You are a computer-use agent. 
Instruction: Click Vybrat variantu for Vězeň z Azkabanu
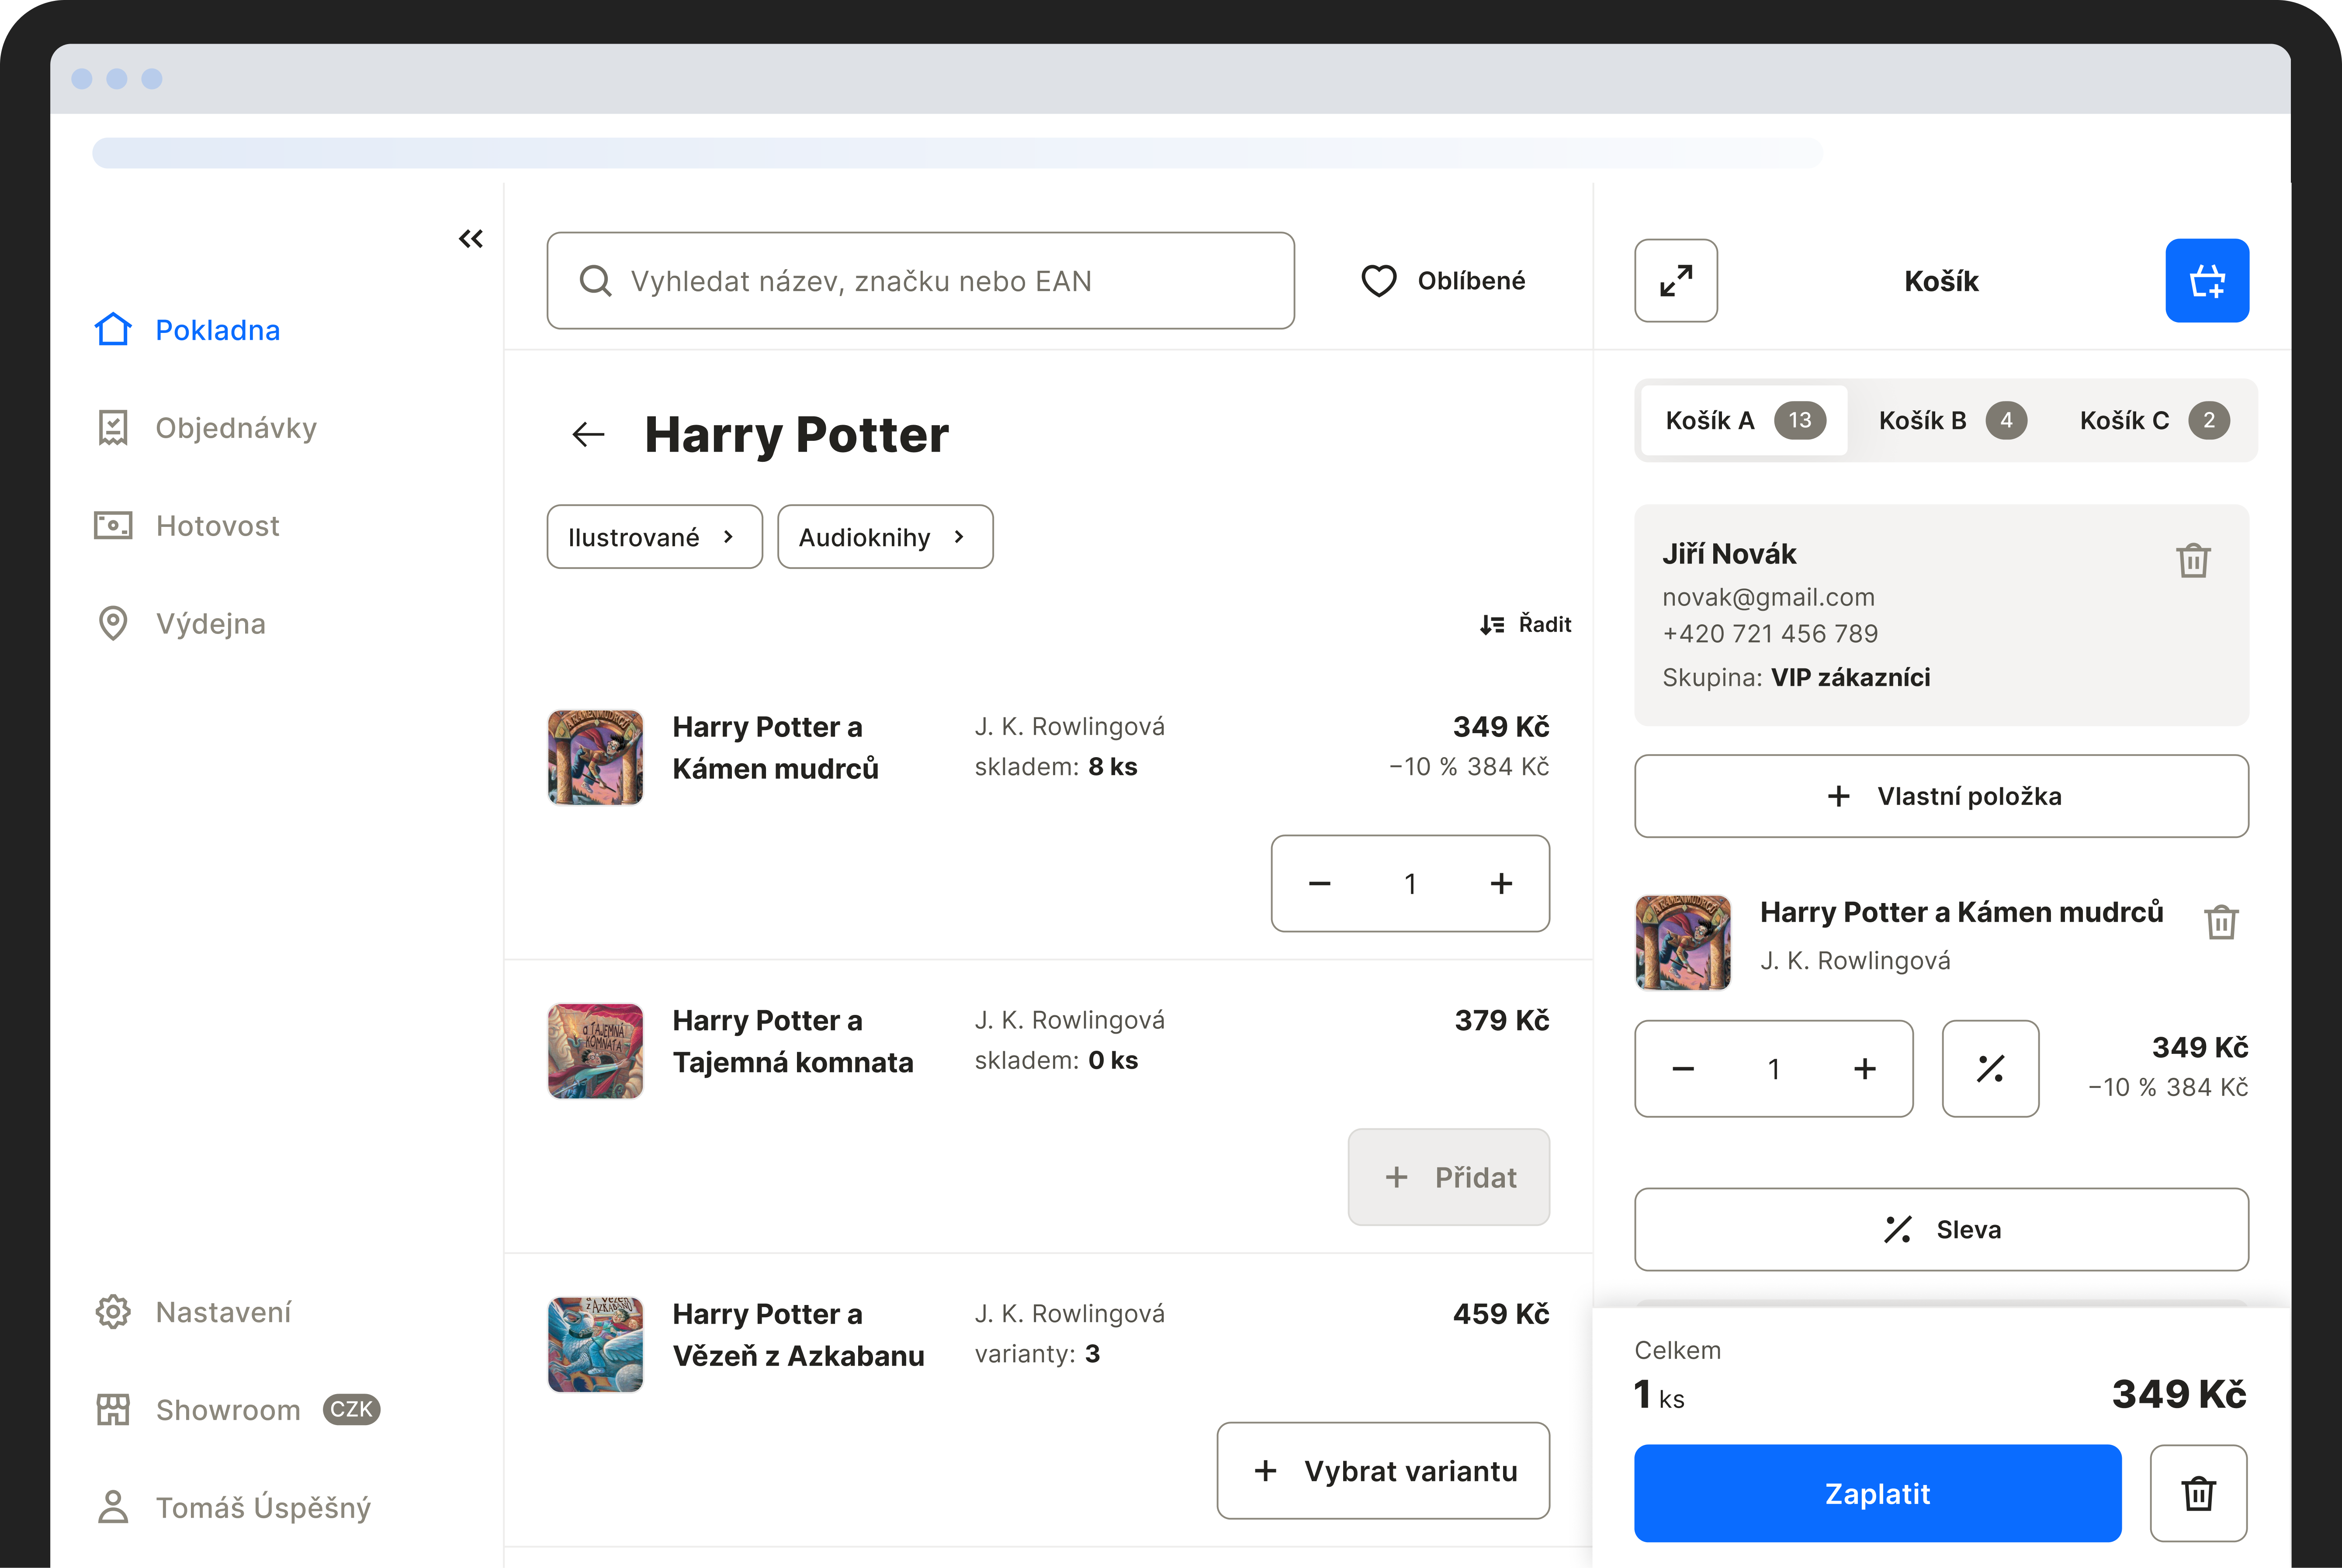tap(1383, 1471)
